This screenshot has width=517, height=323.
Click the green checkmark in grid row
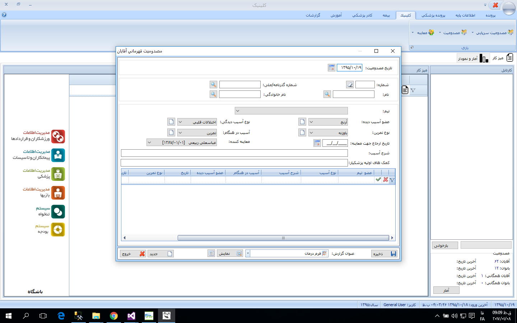click(378, 179)
